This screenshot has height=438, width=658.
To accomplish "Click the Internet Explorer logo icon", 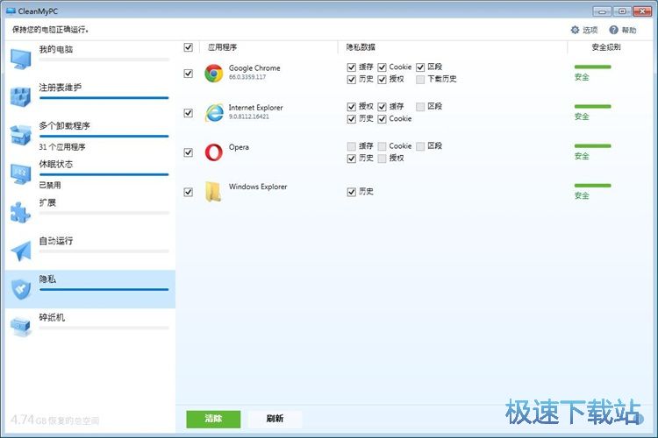I will pyautogui.click(x=214, y=113).
